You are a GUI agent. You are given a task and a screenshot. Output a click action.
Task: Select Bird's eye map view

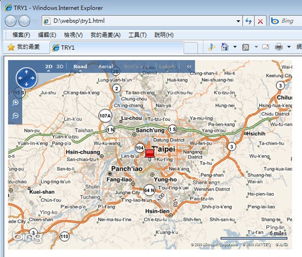click(137, 66)
